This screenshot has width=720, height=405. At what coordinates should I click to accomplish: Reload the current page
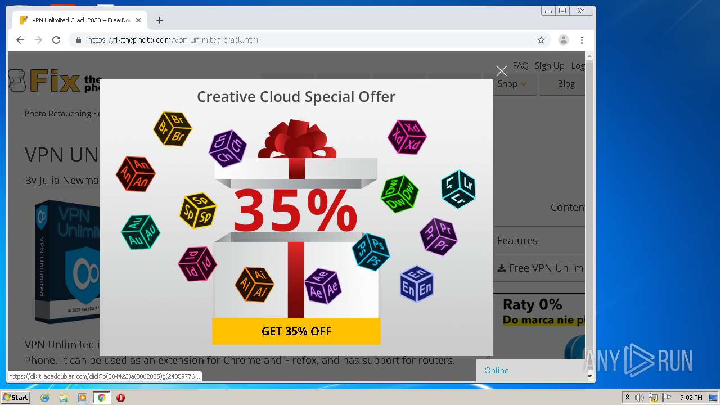56,40
